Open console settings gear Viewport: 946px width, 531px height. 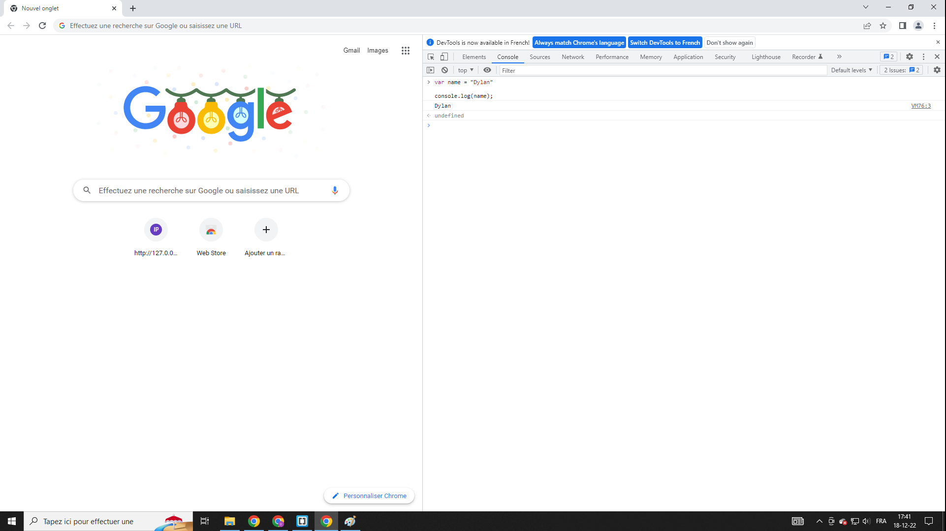pyautogui.click(x=937, y=70)
